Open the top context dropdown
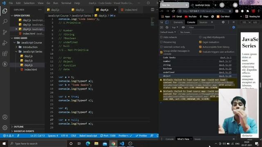The height and width of the screenshot is (147, 262). [175, 27]
